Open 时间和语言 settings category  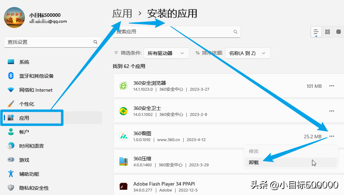point(31,146)
